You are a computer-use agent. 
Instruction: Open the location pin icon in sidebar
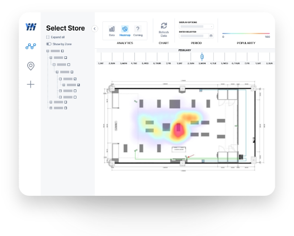31,66
